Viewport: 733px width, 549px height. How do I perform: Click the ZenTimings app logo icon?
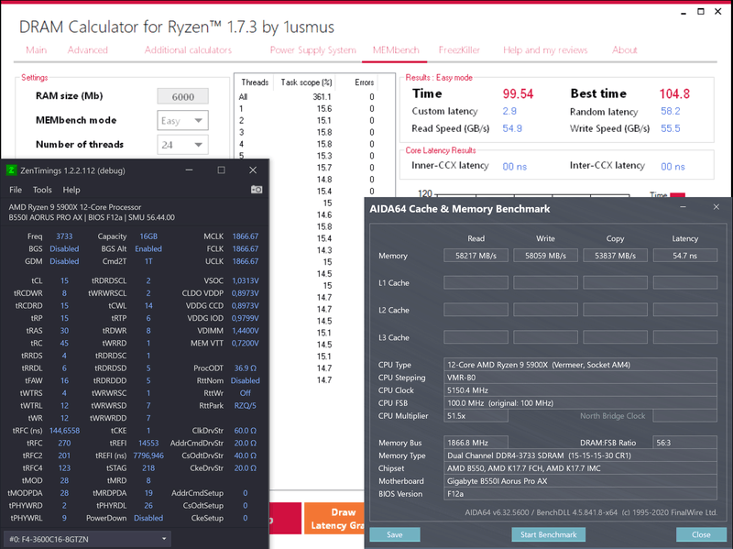pyautogui.click(x=11, y=170)
